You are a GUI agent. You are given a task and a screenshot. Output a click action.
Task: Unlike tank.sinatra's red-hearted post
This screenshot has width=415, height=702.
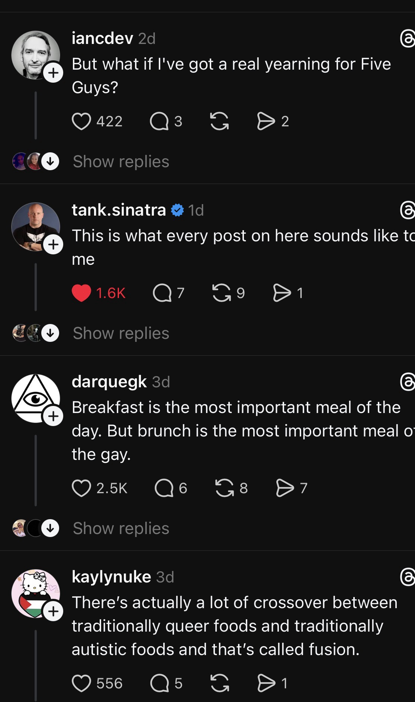coord(81,293)
